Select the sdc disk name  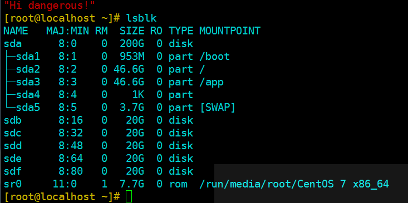point(12,133)
